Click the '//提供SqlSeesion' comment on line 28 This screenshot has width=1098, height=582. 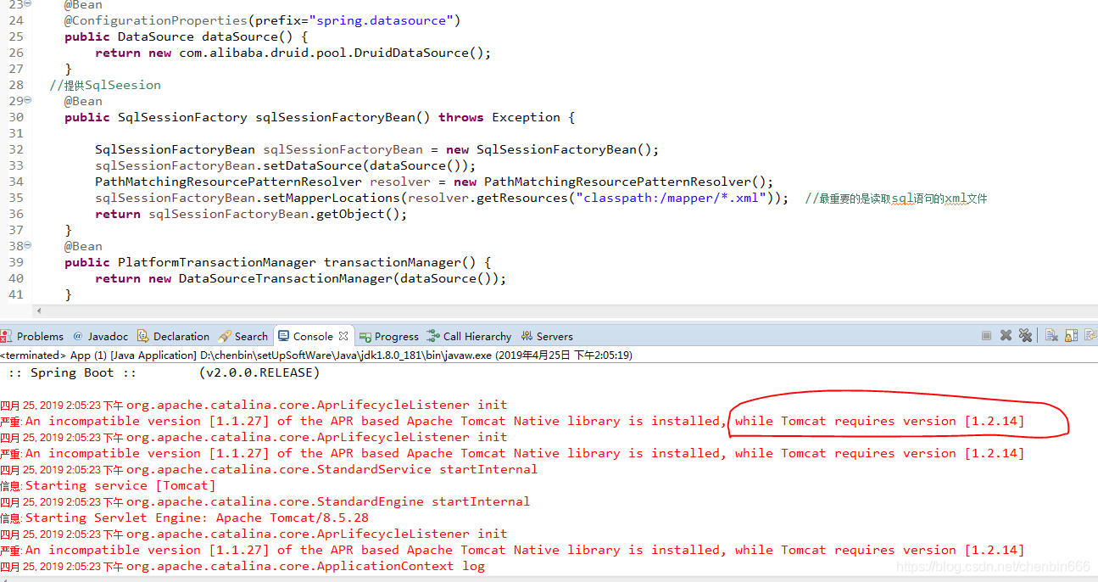[x=105, y=85]
